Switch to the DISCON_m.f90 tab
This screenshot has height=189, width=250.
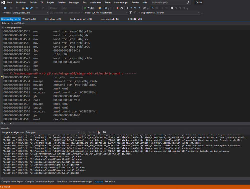point(135,19)
